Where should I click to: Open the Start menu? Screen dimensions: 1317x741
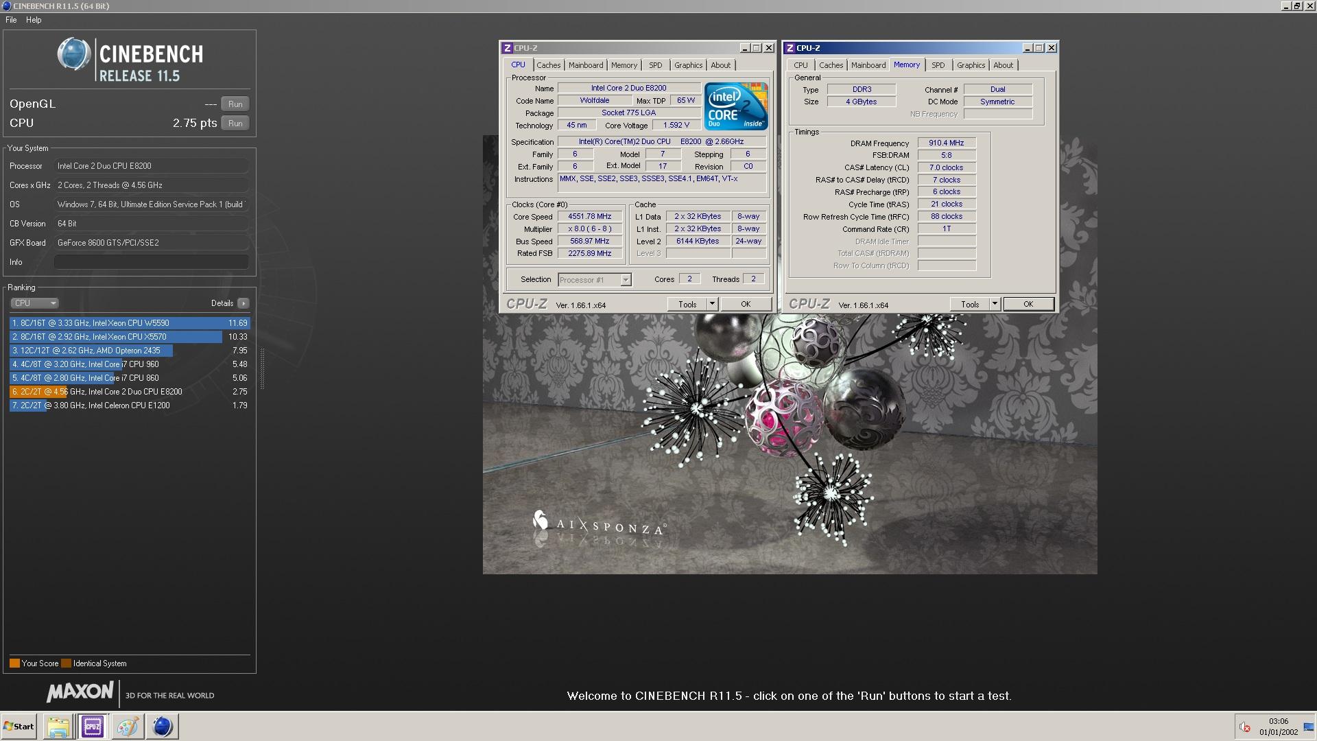pos(19,727)
